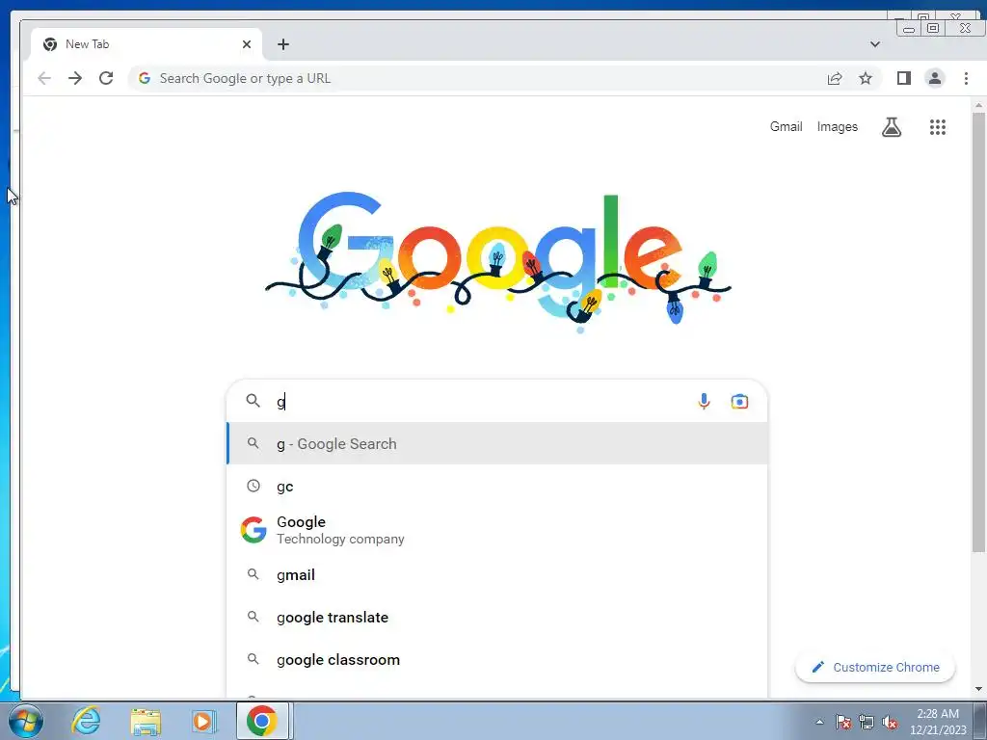Open the Gmail link

pyautogui.click(x=786, y=126)
